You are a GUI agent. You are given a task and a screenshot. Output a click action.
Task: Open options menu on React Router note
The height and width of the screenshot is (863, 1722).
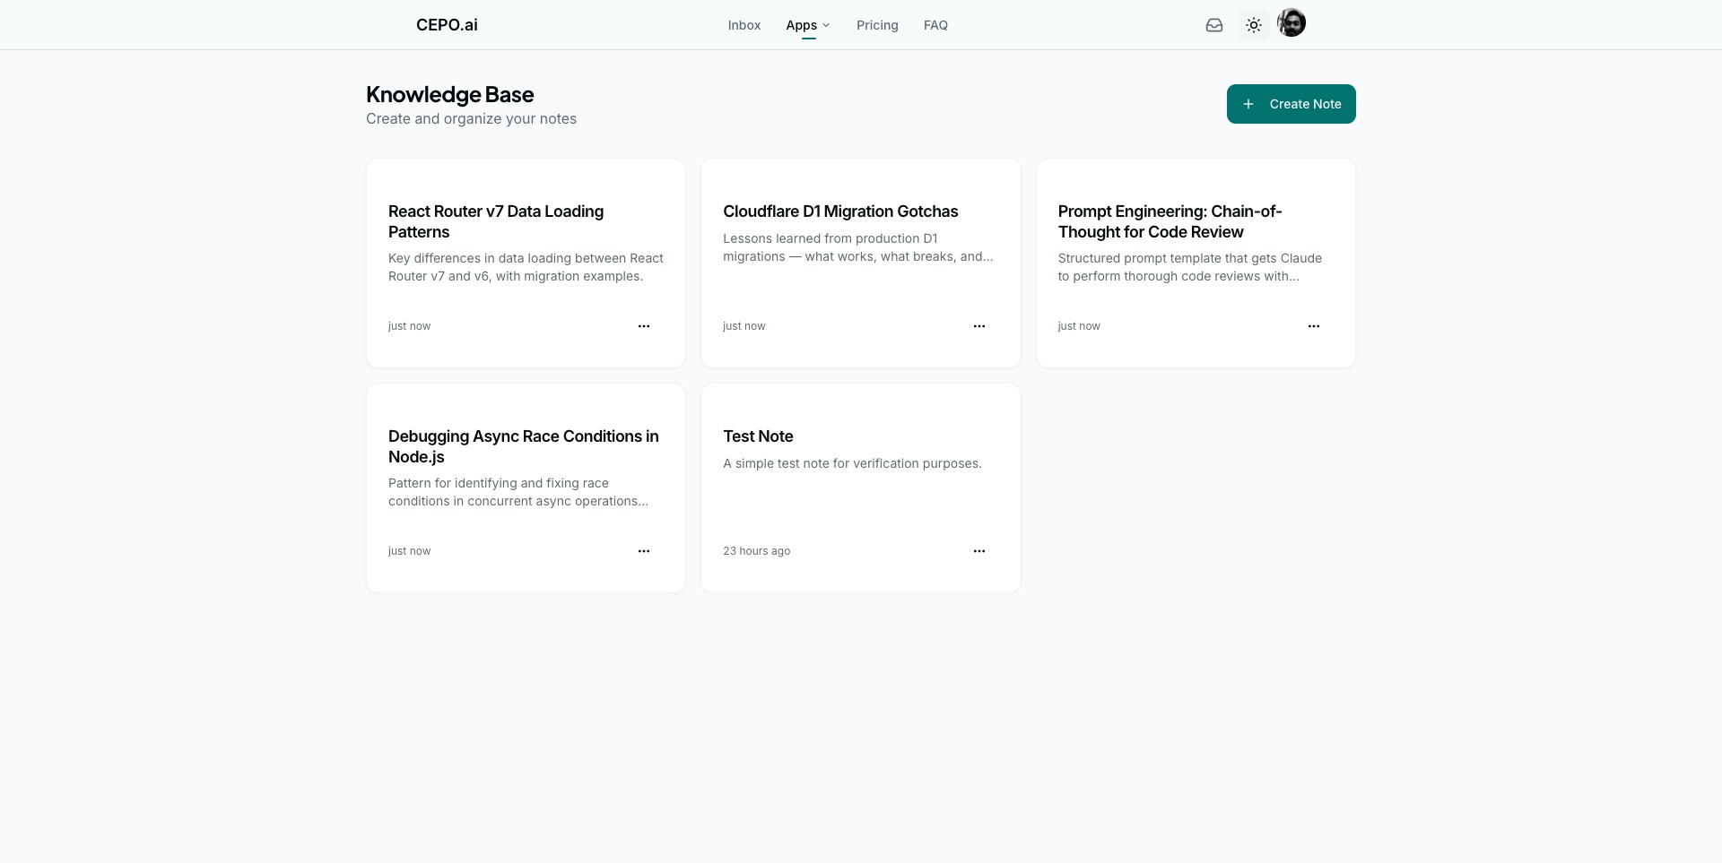coord(644,325)
